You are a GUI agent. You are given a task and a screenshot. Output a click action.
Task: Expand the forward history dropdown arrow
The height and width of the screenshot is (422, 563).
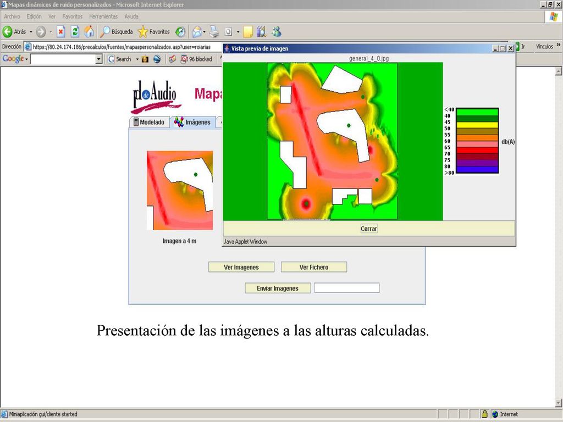point(51,32)
